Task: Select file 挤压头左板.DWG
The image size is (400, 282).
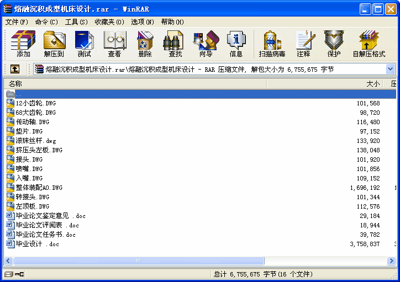Action: 39,150
